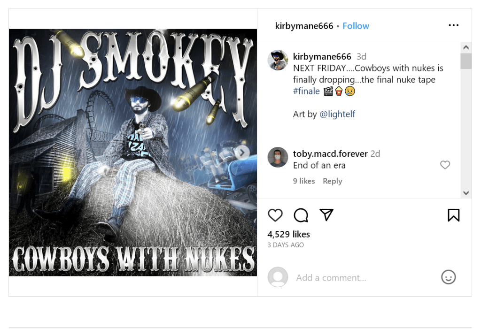
Task: View the 4,529 likes list
Action: [x=288, y=234]
